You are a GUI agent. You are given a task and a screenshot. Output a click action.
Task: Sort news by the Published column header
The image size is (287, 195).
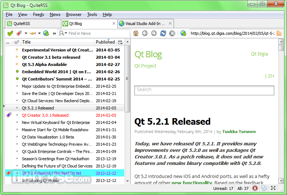tap(105, 42)
